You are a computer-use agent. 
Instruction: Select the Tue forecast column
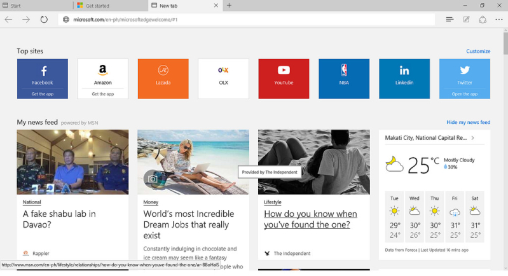click(x=394, y=217)
